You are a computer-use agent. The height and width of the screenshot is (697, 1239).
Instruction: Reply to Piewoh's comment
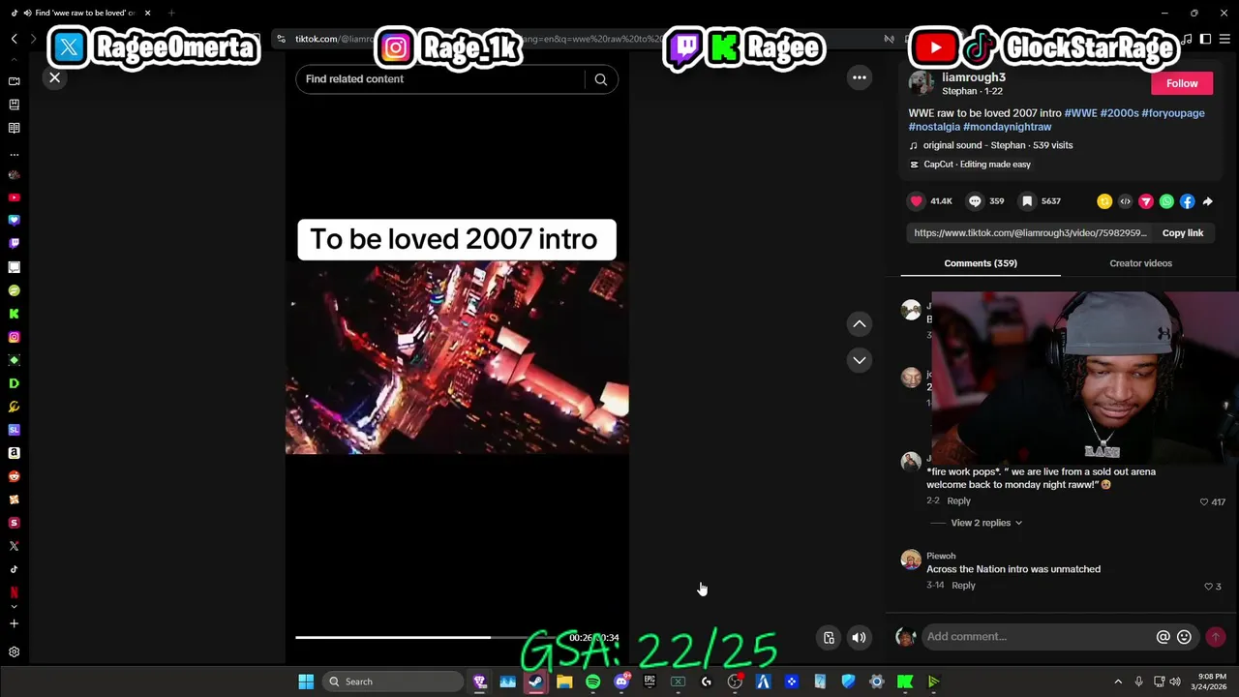pyautogui.click(x=963, y=586)
